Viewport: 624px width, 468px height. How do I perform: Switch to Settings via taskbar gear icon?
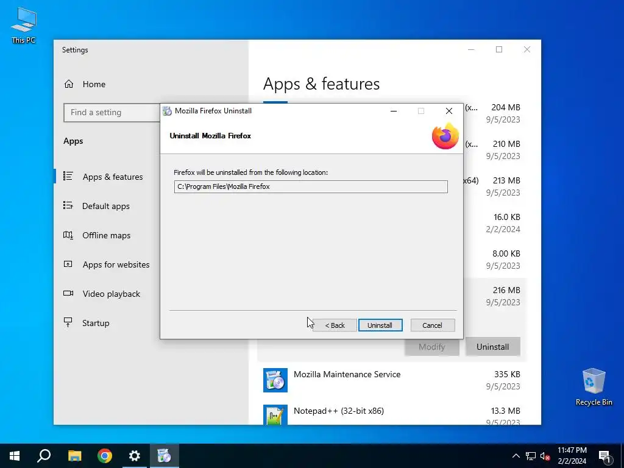[135, 456]
